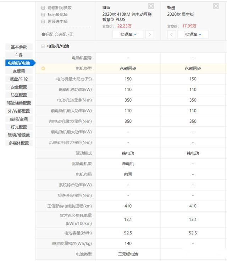
Task: Click the orange marker icon on 电机类型 row
Action: click(x=43, y=68)
